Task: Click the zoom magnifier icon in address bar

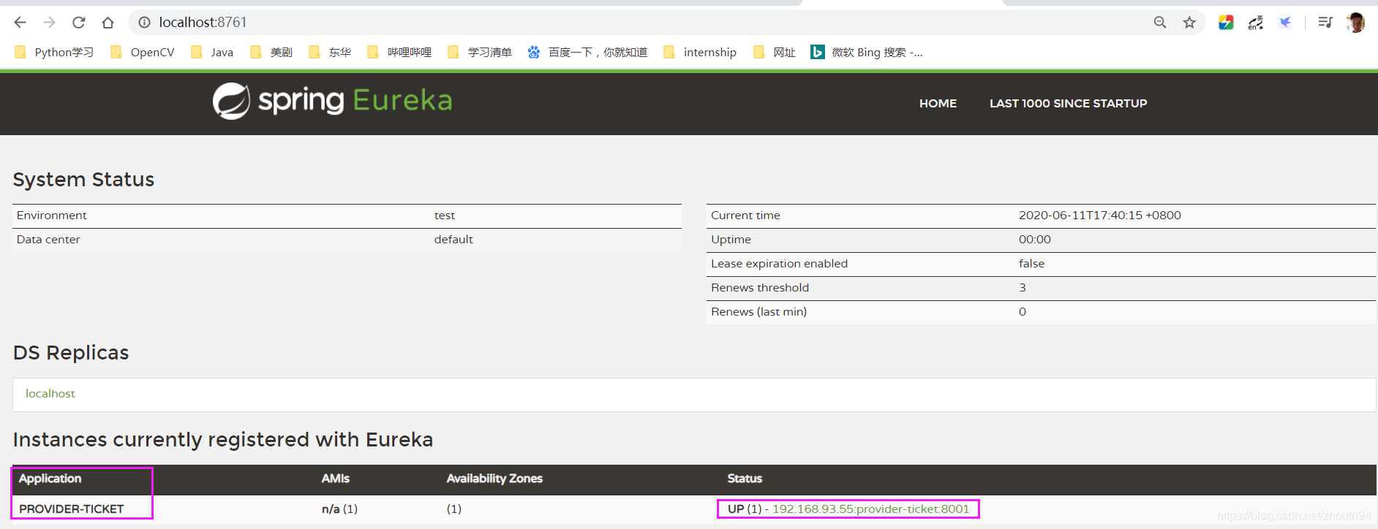Action: click(1160, 23)
